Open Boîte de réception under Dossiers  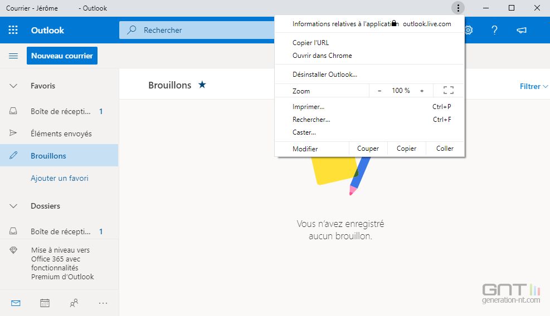pyautogui.click(x=59, y=231)
